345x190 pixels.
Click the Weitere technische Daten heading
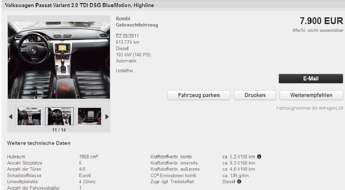pos(39,143)
